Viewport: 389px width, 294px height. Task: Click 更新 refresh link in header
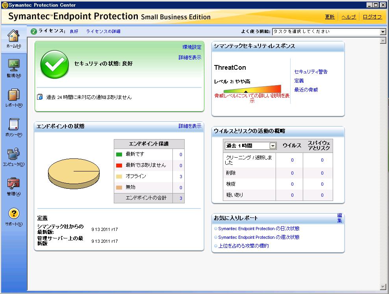coord(330,17)
